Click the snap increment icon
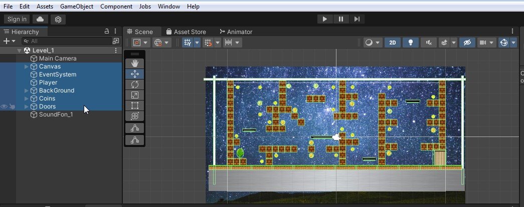 (x=228, y=42)
